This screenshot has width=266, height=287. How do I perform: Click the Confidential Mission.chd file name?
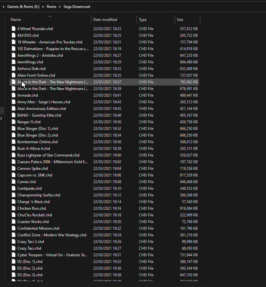pos(38,228)
